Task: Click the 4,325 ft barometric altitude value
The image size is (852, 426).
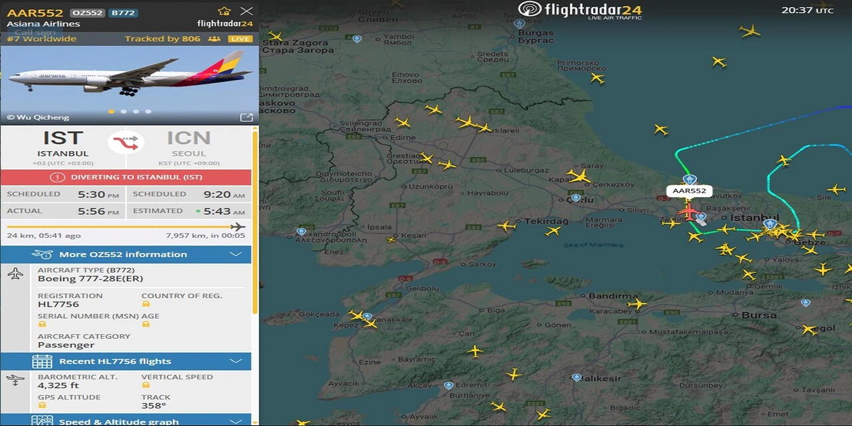Action: (58, 385)
